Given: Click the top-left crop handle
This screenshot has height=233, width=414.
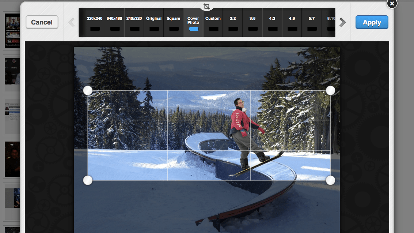Looking at the screenshot, I should click(x=88, y=90).
